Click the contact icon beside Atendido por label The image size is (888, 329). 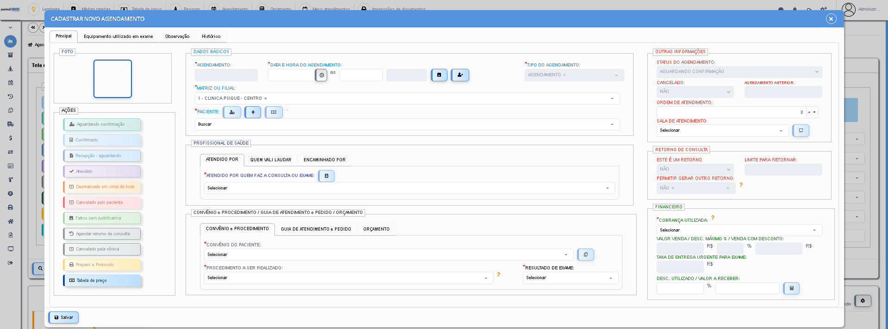coord(326,176)
